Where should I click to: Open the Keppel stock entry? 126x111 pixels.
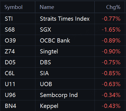(x=49, y=106)
